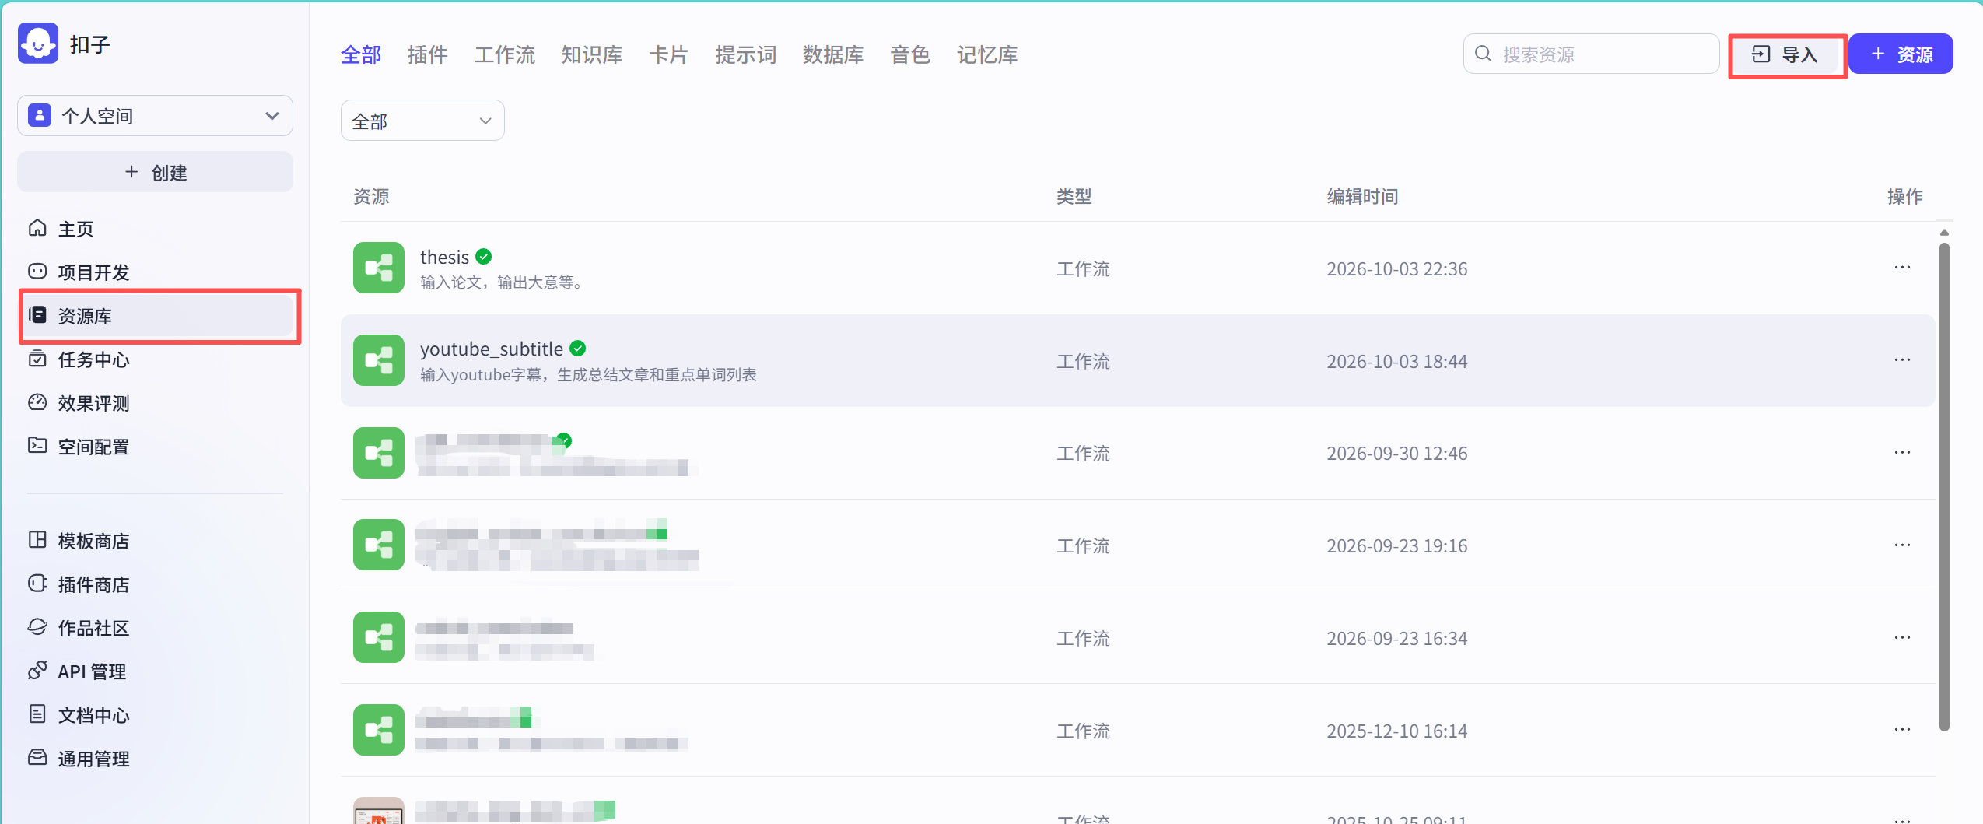1983x824 pixels.
Task: Open actions menu for 2025-12-10 16:14 row
Action: (x=1902, y=730)
